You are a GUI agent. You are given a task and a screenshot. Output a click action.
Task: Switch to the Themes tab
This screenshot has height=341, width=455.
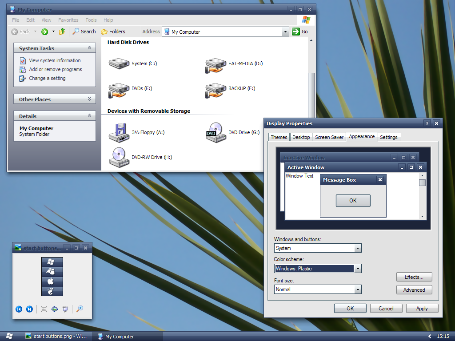click(x=279, y=137)
